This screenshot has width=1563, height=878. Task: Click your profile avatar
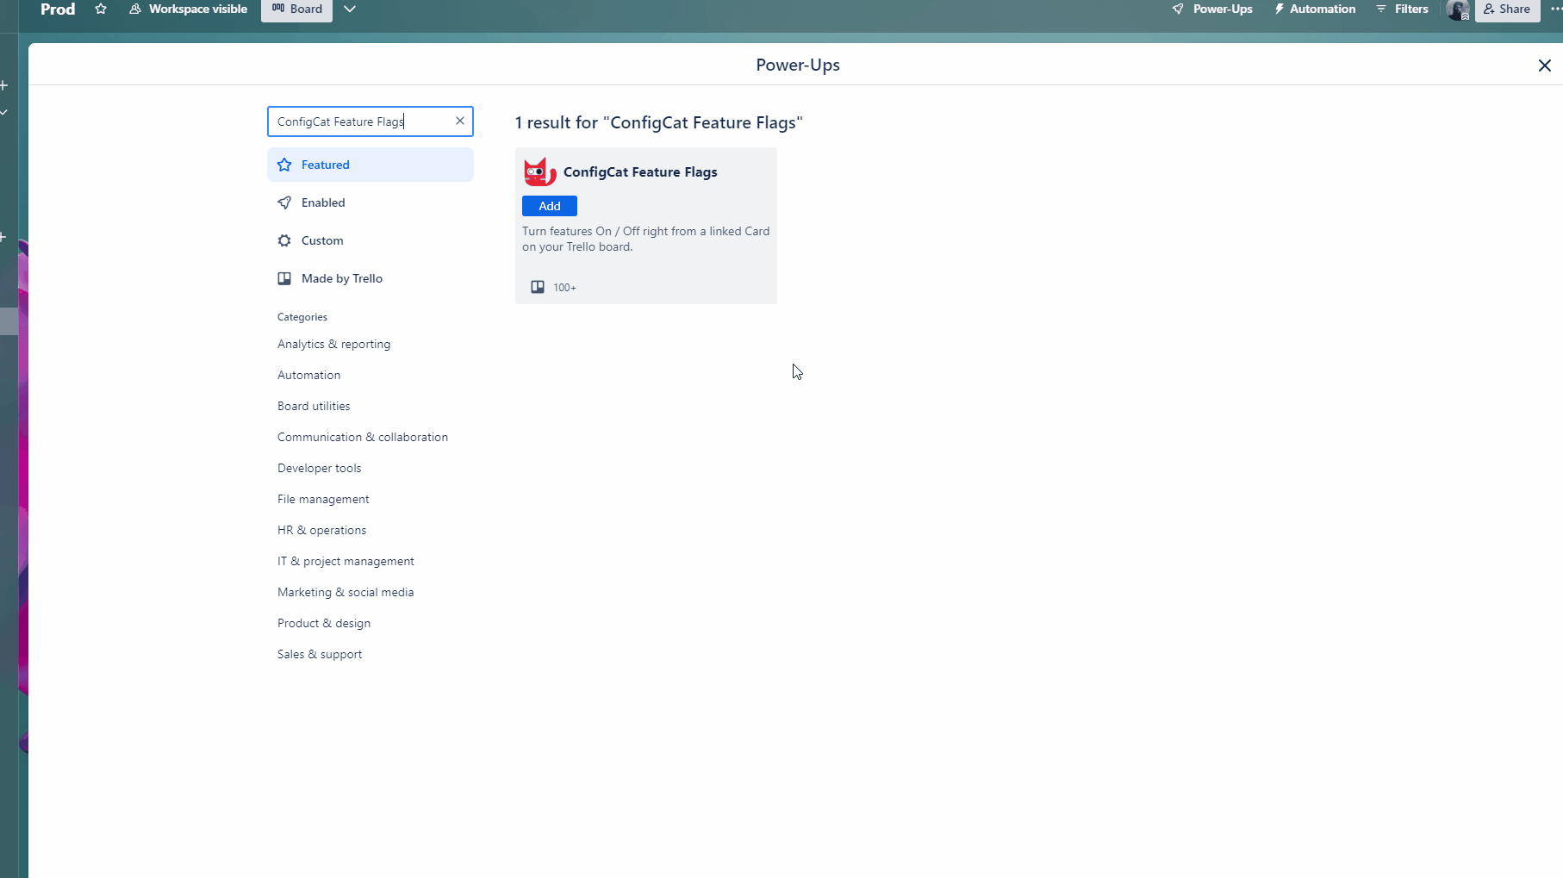tap(1457, 10)
